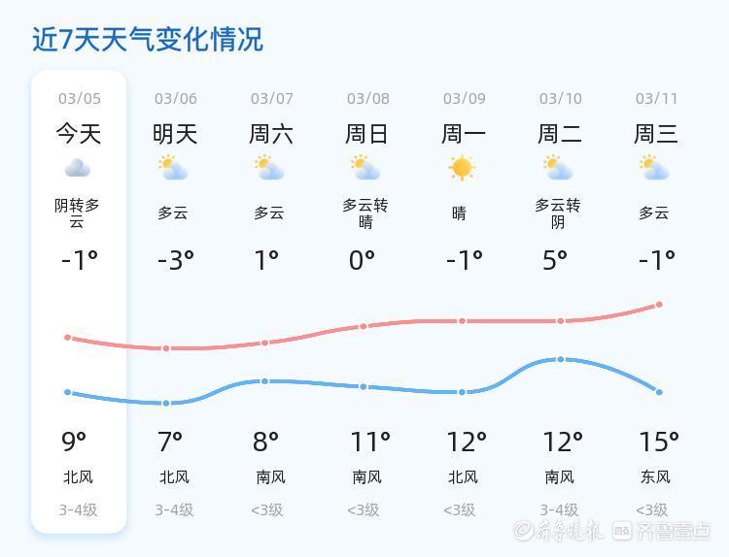Select the 明天 day tab

tap(175, 133)
